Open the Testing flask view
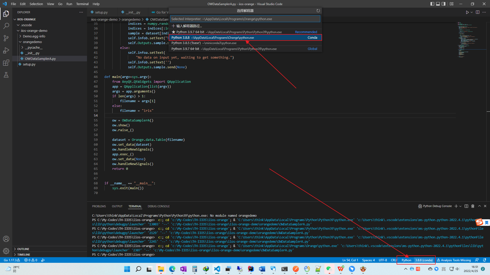490x275 pixels. point(6,75)
